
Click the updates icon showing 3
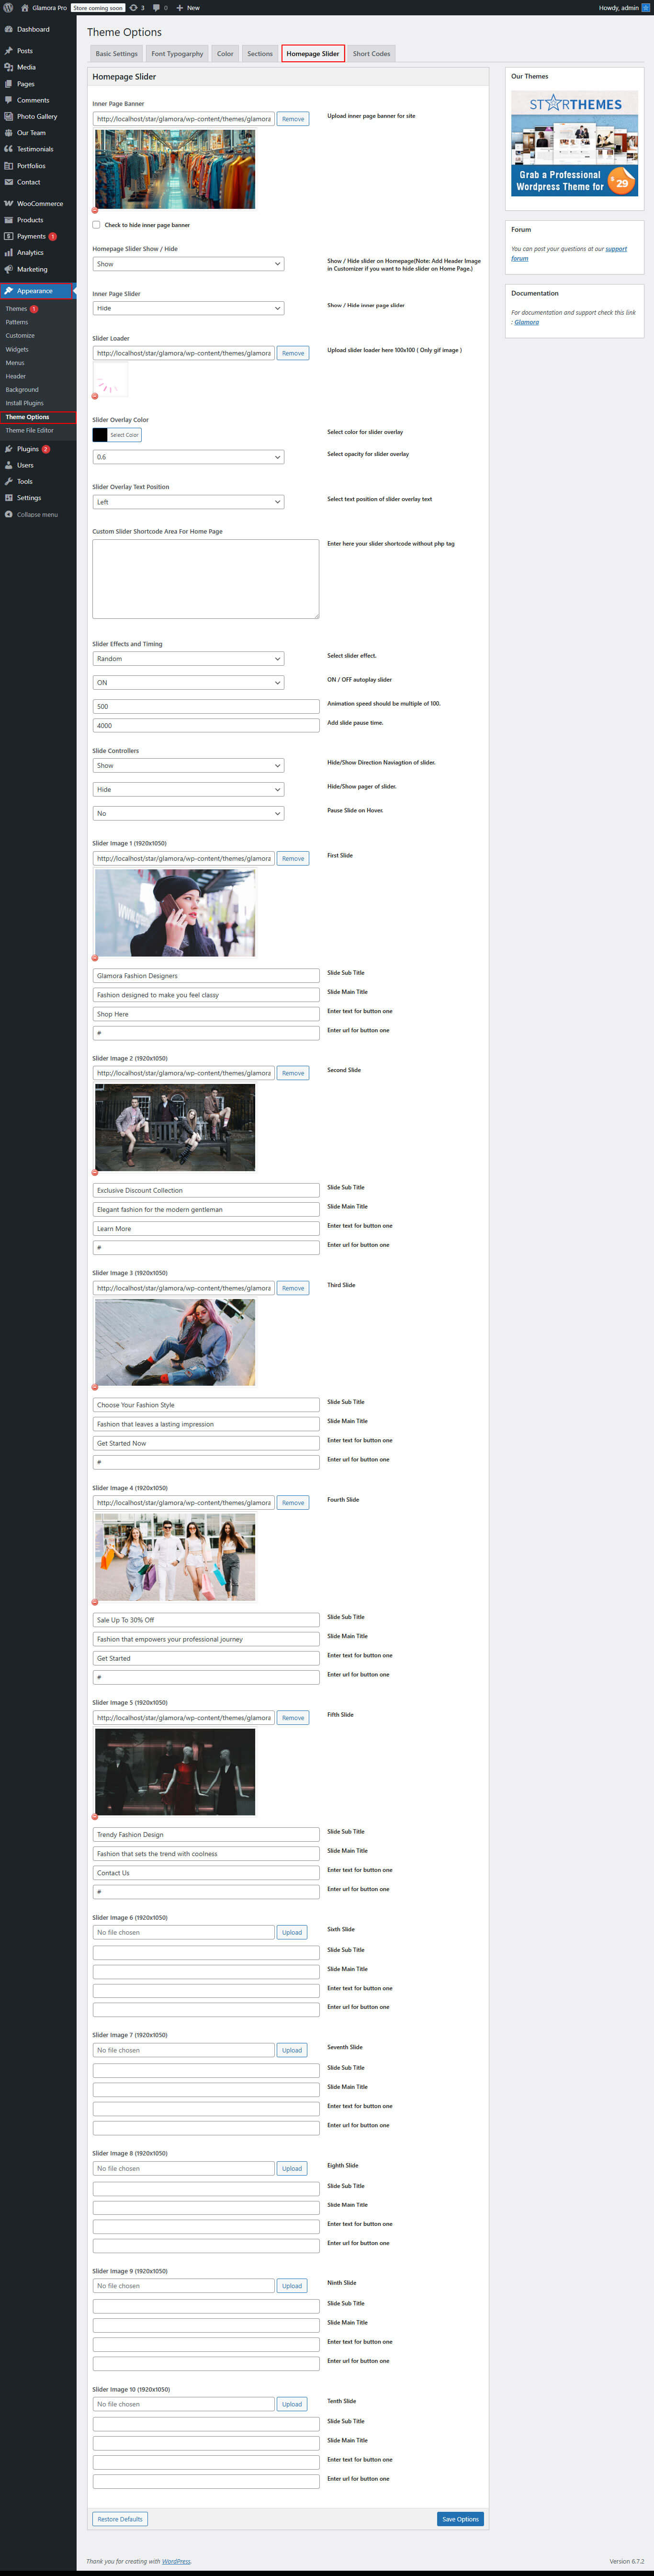pos(134,7)
